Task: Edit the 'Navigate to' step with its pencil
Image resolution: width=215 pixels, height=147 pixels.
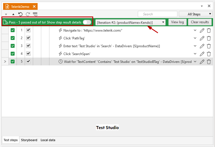Action: tap(202, 30)
